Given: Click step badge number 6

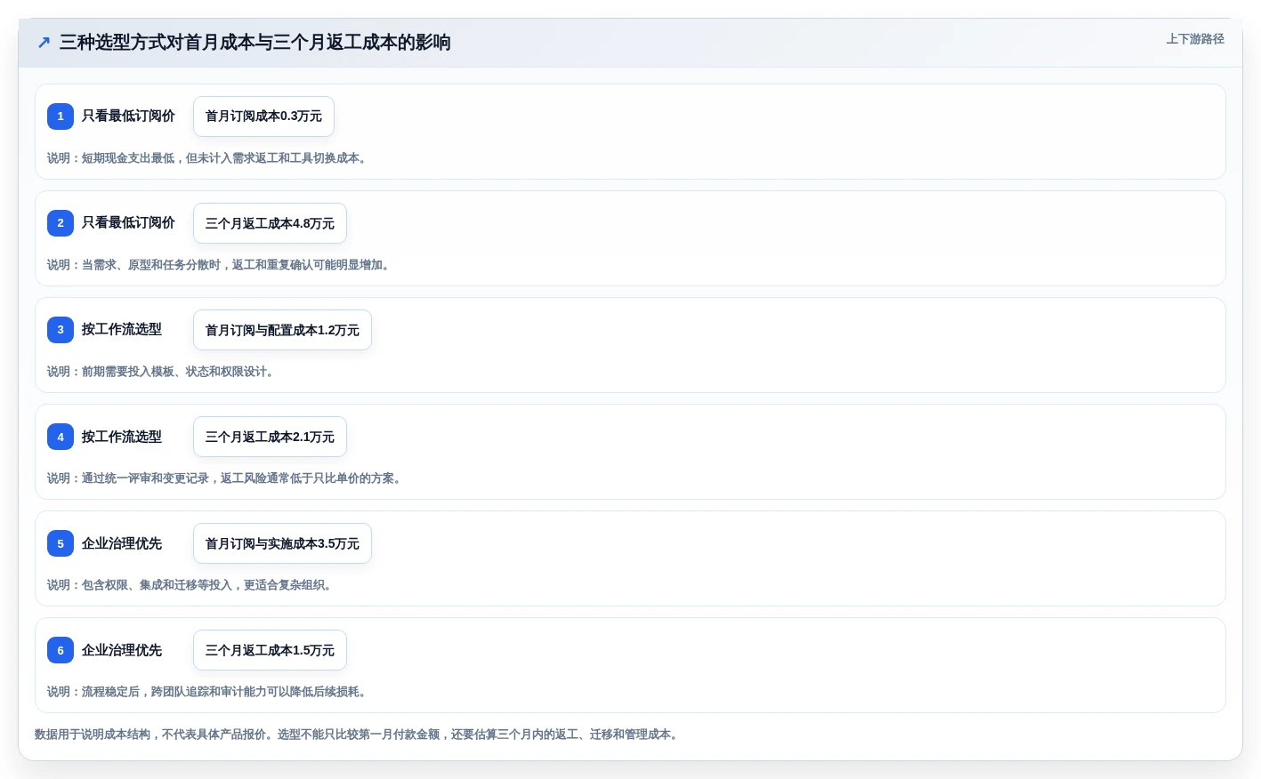Looking at the screenshot, I should (x=61, y=650).
